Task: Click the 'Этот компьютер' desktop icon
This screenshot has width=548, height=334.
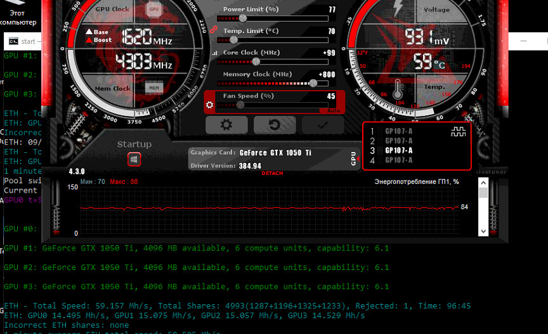Action: 18,14
